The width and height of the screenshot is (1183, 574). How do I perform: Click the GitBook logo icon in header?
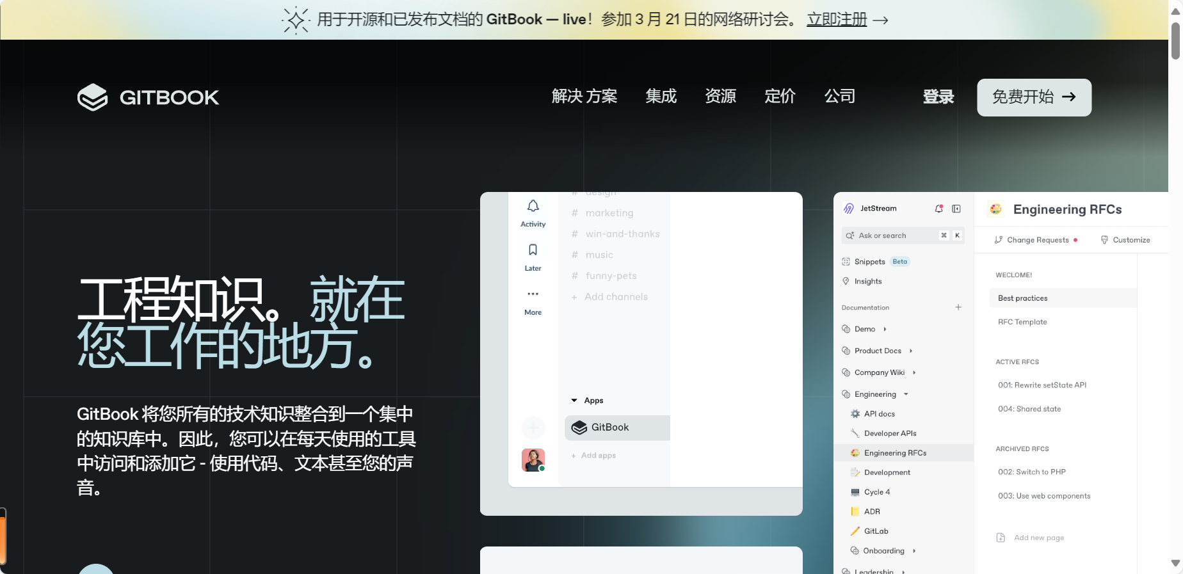[93, 97]
